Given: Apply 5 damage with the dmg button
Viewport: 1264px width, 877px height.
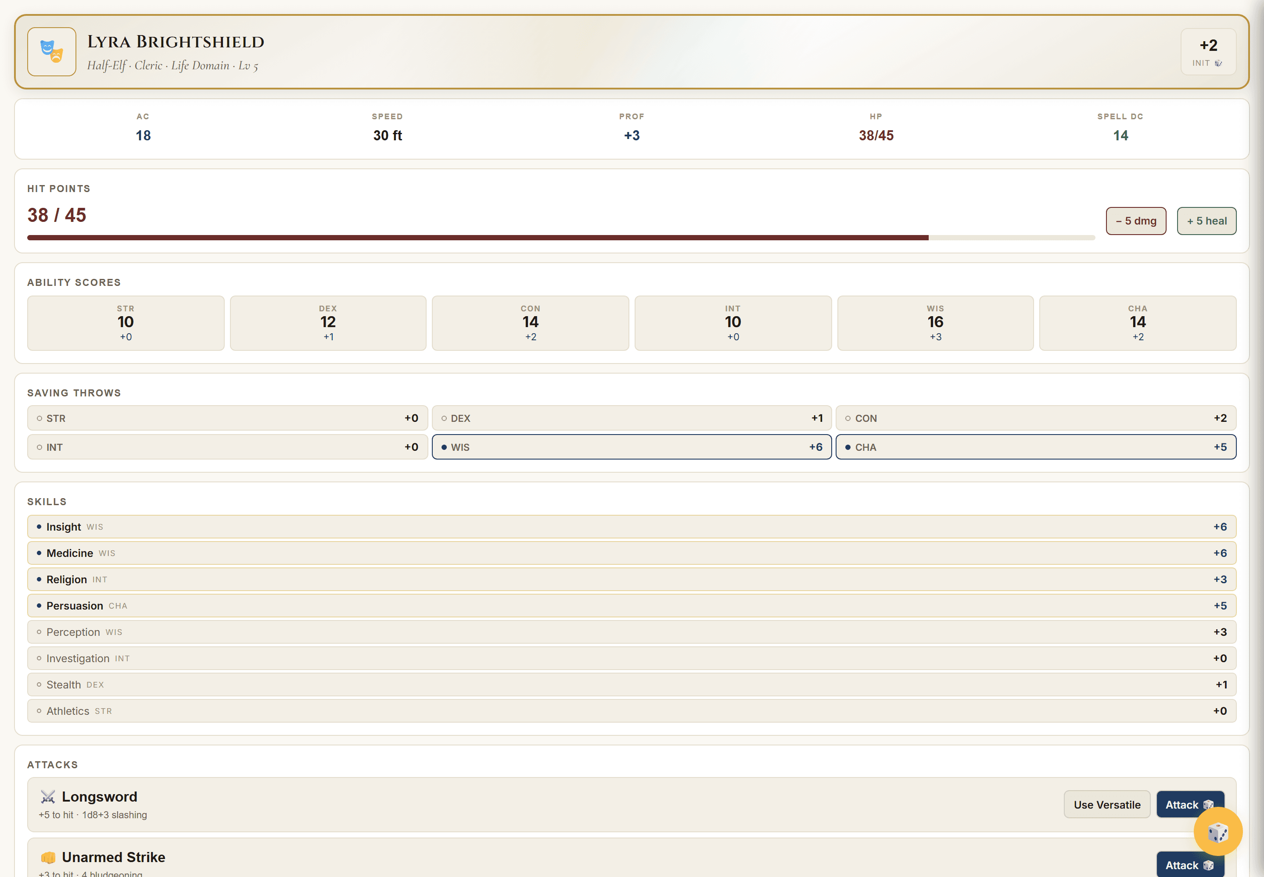Looking at the screenshot, I should [1136, 221].
